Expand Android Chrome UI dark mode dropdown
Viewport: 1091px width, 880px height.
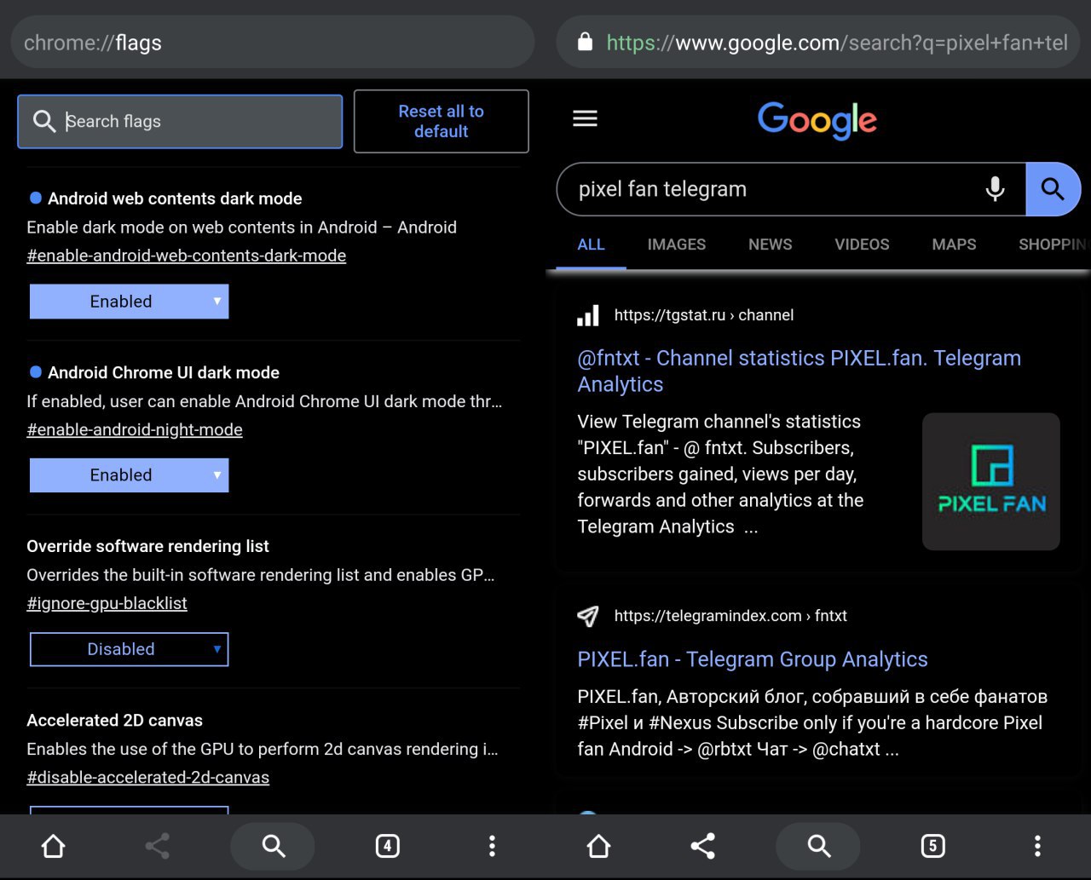(x=129, y=475)
